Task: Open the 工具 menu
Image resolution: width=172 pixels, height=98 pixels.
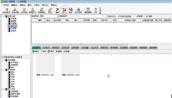Action: coord(37,5)
